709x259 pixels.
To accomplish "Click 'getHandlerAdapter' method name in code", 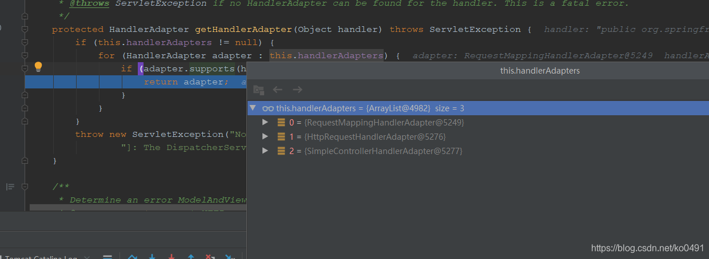I will [245, 29].
